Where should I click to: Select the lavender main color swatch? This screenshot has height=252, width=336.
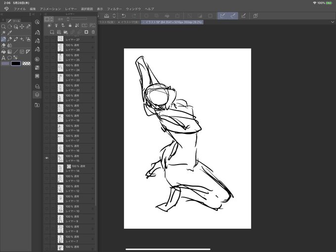point(5,63)
